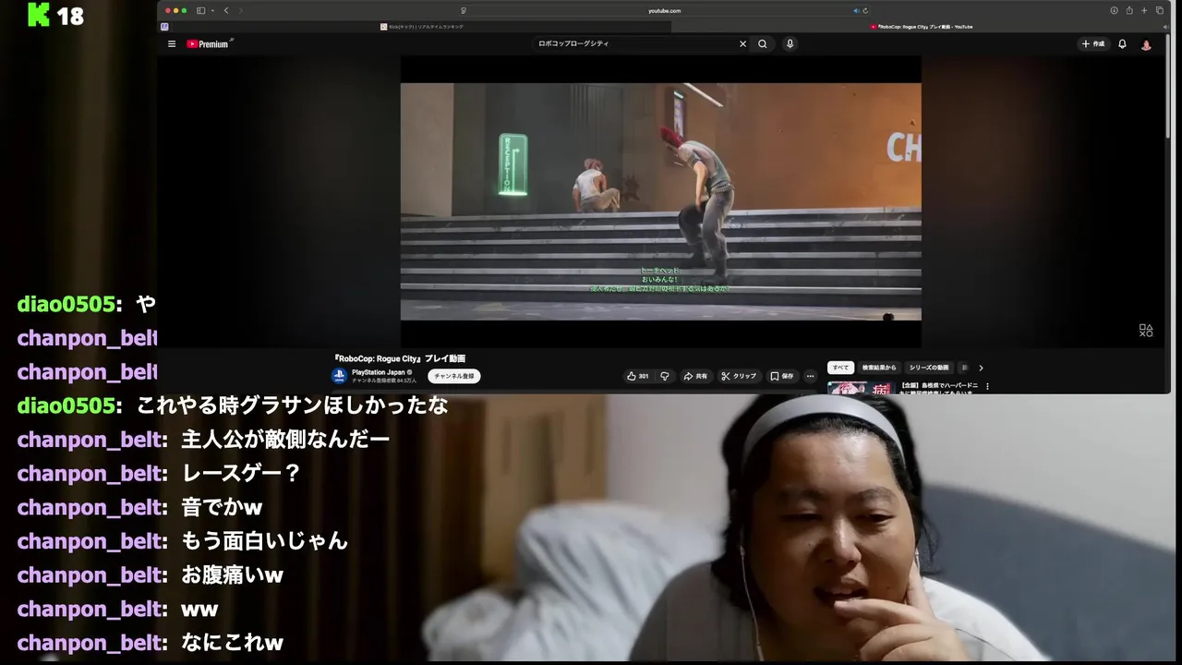The image size is (1182, 665).
Task: Subscribe with チャンネル登録 button
Action: [454, 376]
